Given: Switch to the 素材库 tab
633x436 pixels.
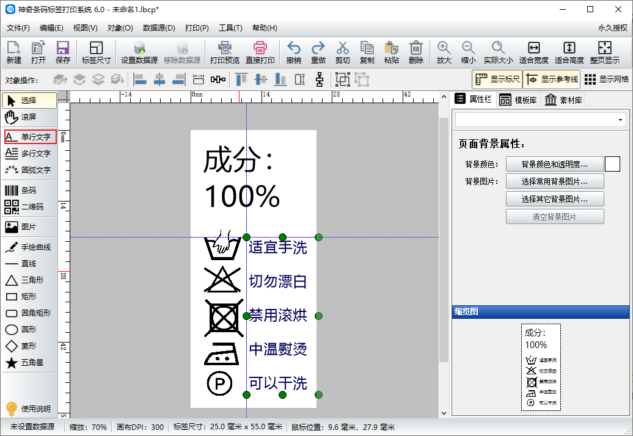Looking at the screenshot, I should 563,100.
